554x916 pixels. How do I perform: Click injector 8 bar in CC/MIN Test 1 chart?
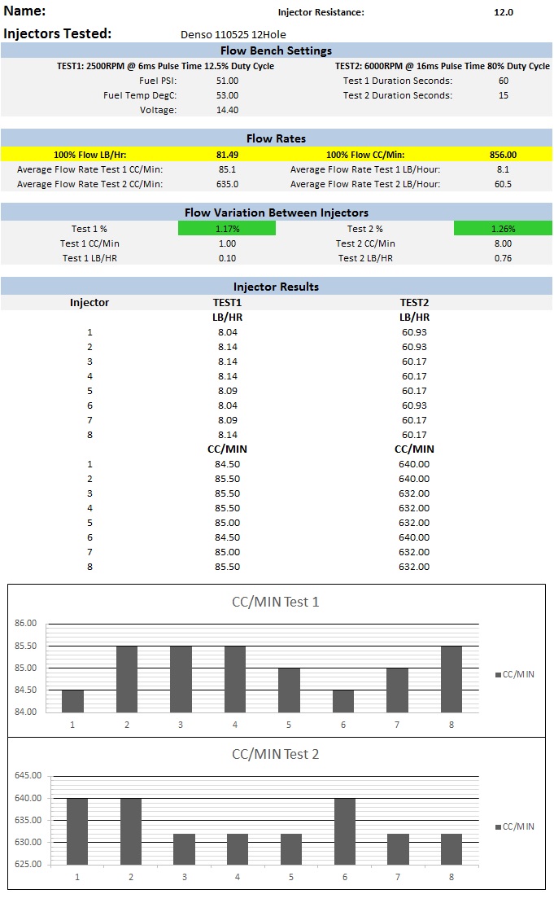coord(451,679)
